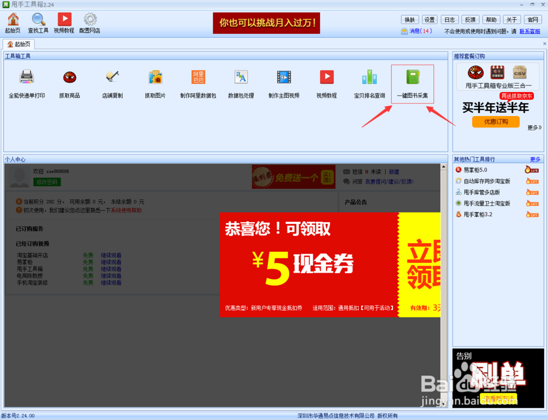Viewport: 548px width, 420px height.
Task: Click 继续观看 for 电商陈教授
Action: [x=111, y=276]
